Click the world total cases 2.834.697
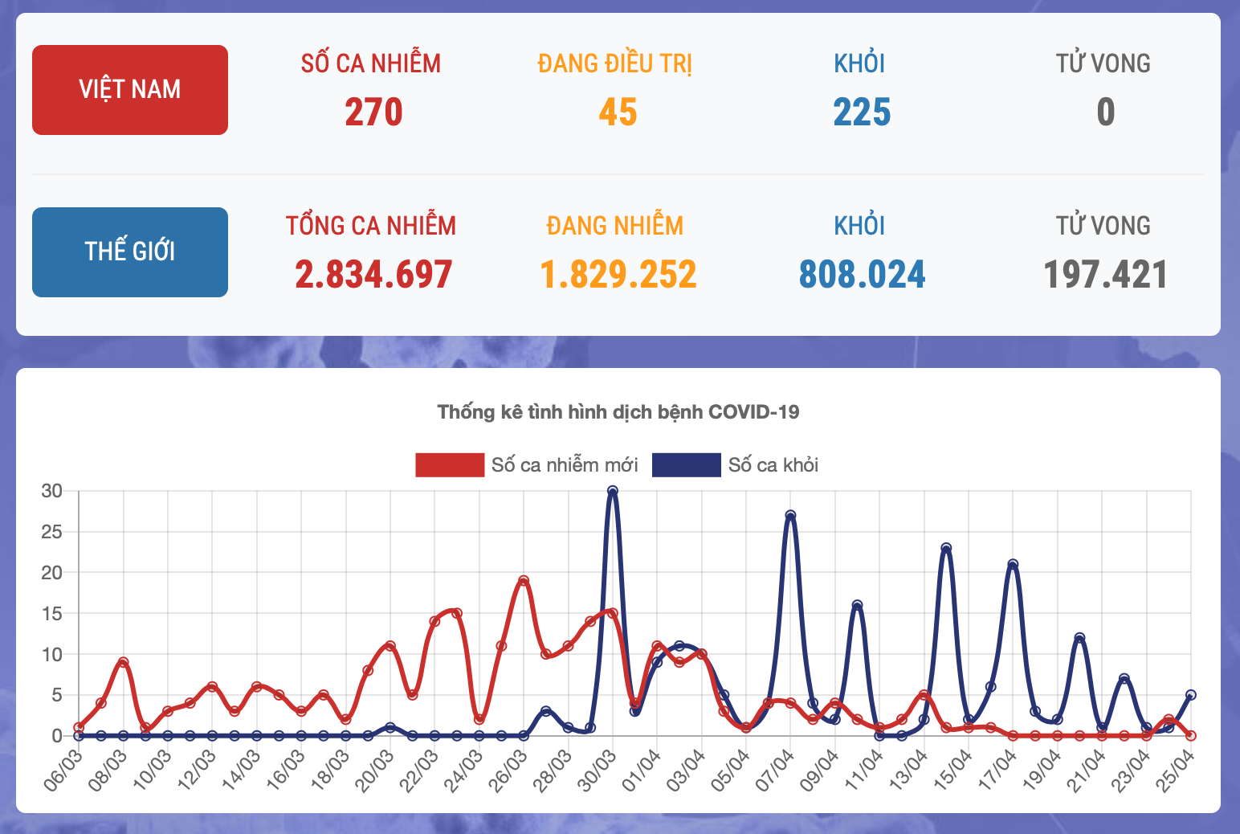 (373, 275)
